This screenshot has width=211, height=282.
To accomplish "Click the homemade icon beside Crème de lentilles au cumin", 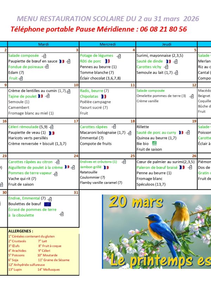I will [x=69, y=91].
